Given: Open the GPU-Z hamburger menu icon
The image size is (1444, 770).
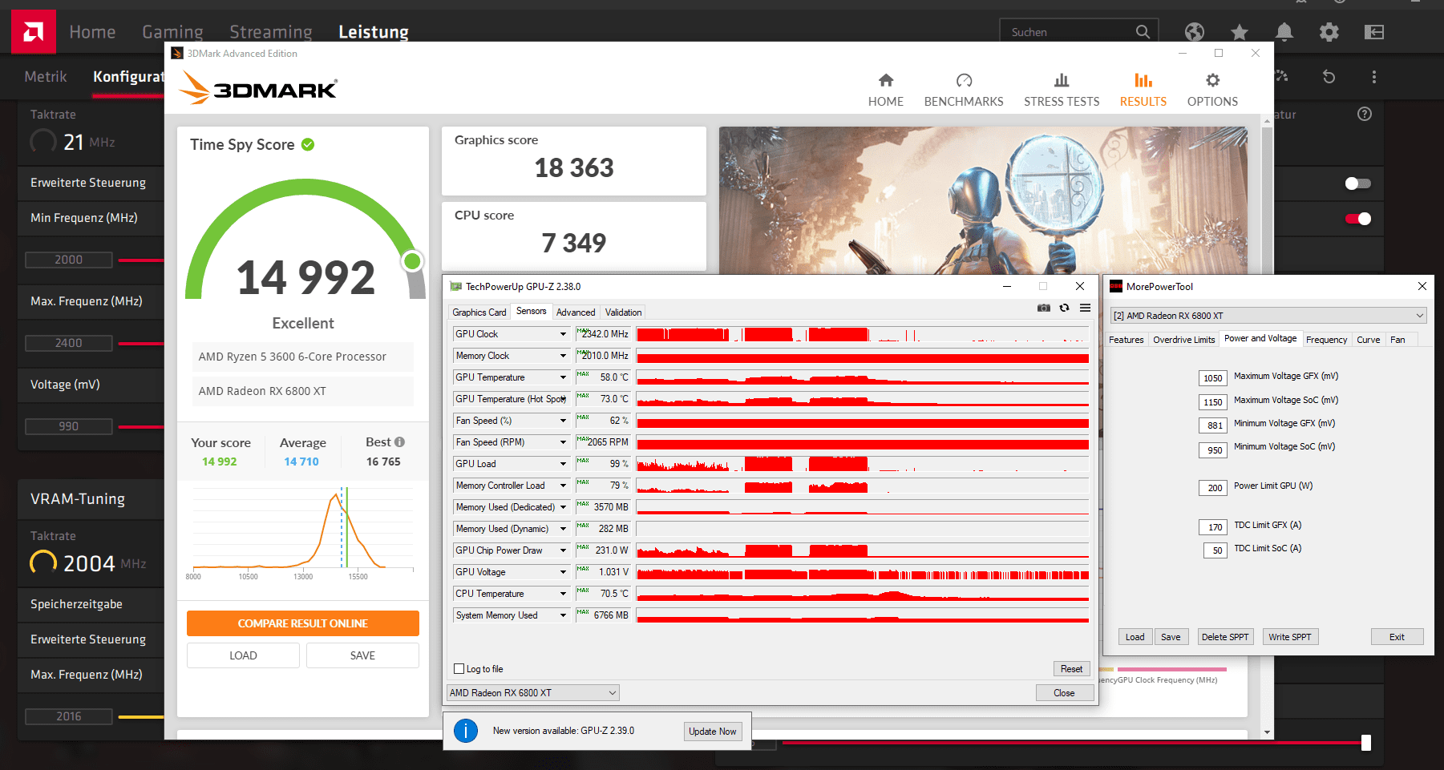Looking at the screenshot, I should 1085,308.
